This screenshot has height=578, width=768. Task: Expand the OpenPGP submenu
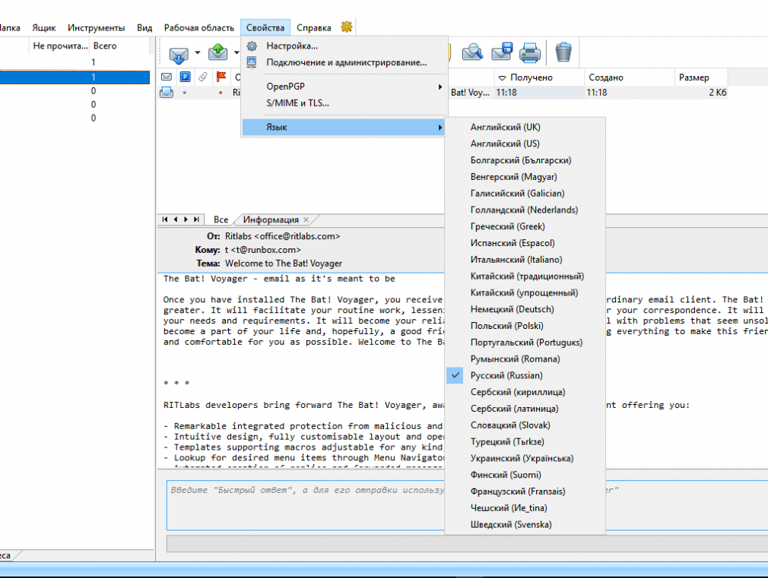coord(344,86)
